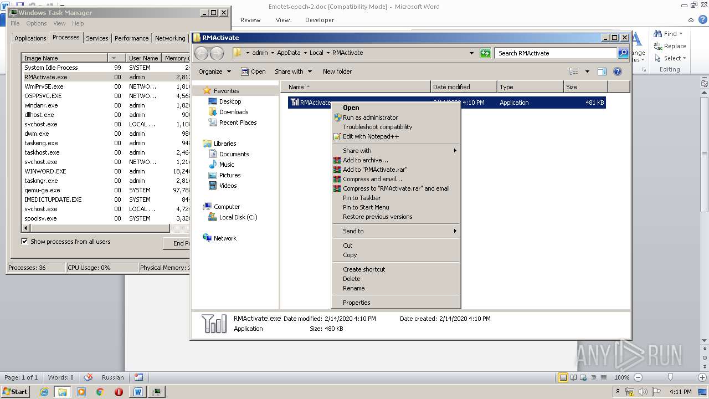The width and height of the screenshot is (709, 399).
Task: Open the Organize dropdown in Explorer
Action: [x=214, y=71]
